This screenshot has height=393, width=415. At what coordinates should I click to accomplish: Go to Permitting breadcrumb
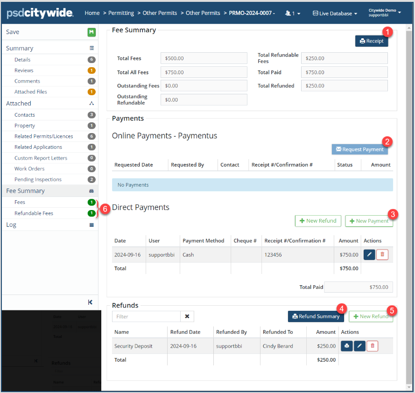(x=121, y=13)
